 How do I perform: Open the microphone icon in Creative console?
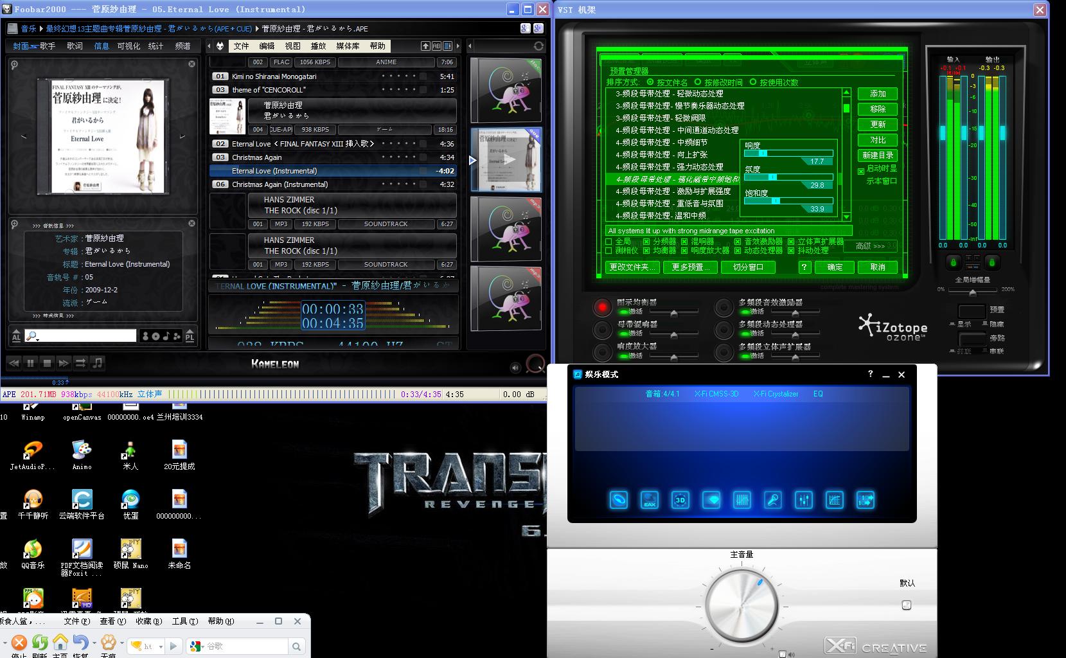(773, 500)
